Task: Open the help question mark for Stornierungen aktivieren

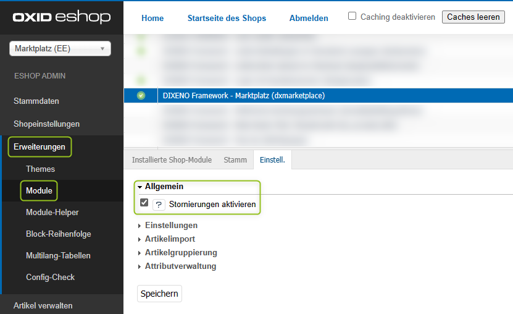Action: [x=159, y=205]
